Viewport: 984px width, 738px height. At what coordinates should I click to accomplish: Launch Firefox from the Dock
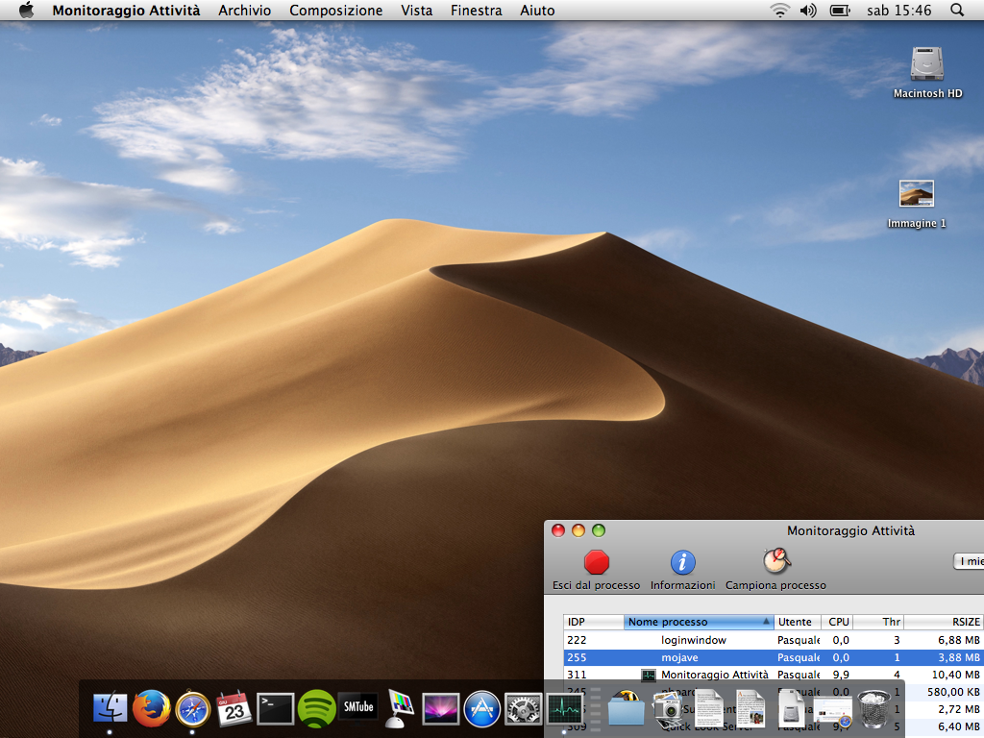pyautogui.click(x=151, y=708)
